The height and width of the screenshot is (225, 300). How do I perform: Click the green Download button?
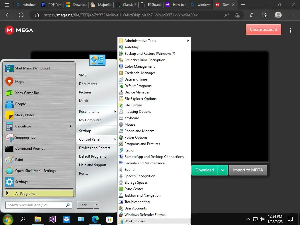click(x=204, y=170)
